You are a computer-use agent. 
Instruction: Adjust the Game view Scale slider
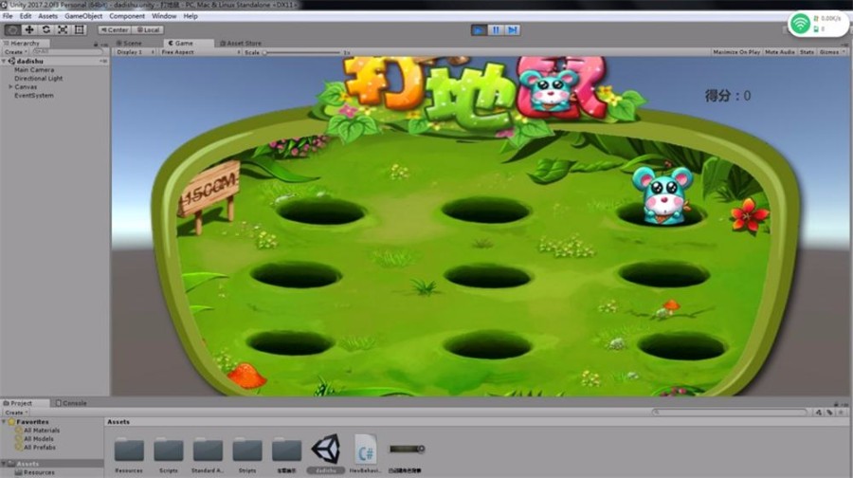[302, 53]
